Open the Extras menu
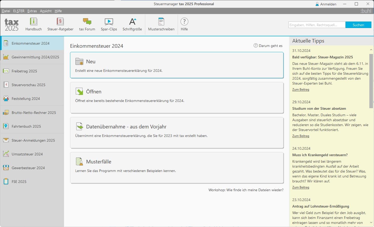Viewport: 374px width, 227px height. point(32,11)
